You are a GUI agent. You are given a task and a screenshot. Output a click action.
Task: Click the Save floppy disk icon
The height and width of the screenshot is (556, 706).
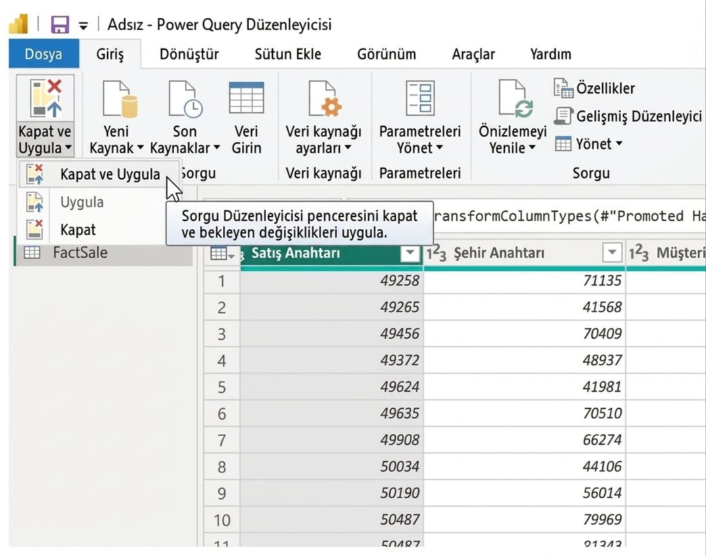[x=60, y=25]
